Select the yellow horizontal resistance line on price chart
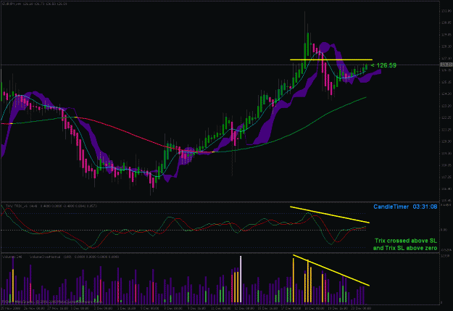The height and width of the screenshot is (311, 453). pyautogui.click(x=331, y=60)
